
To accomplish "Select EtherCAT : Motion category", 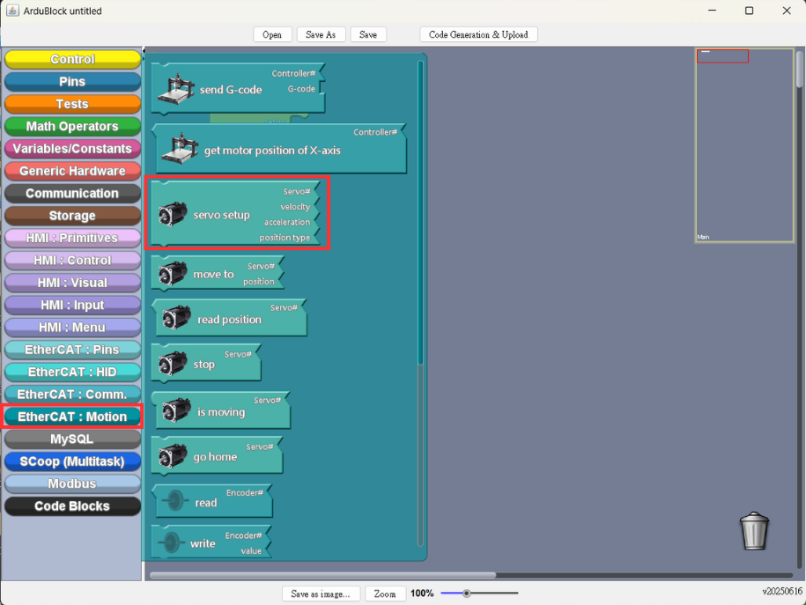I will tap(72, 417).
